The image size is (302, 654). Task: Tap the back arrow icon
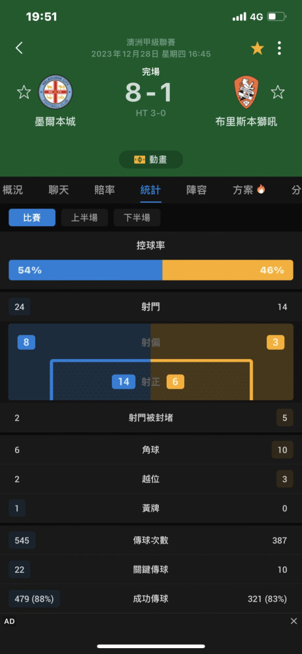pos(19,48)
